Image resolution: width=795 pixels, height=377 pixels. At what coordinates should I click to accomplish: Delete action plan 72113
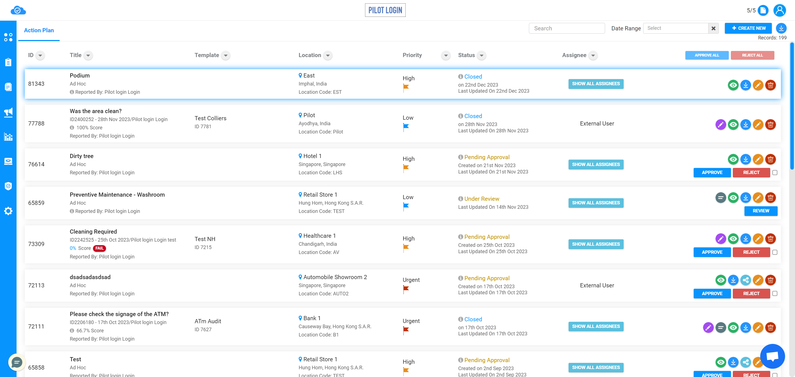[x=770, y=280]
